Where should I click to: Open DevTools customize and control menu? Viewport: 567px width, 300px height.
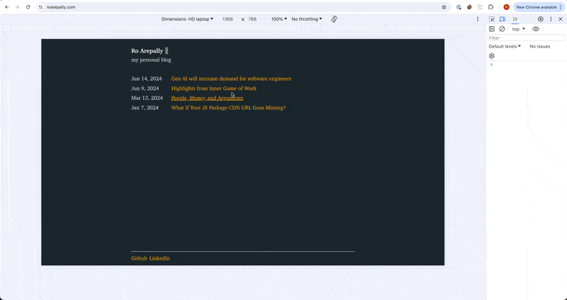[x=551, y=19]
